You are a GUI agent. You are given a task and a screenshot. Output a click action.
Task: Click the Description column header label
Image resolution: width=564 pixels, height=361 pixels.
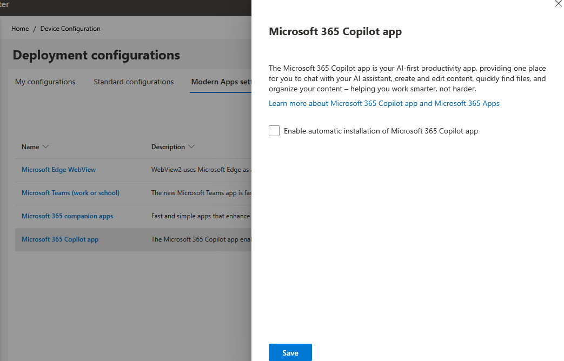pos(168,147)
